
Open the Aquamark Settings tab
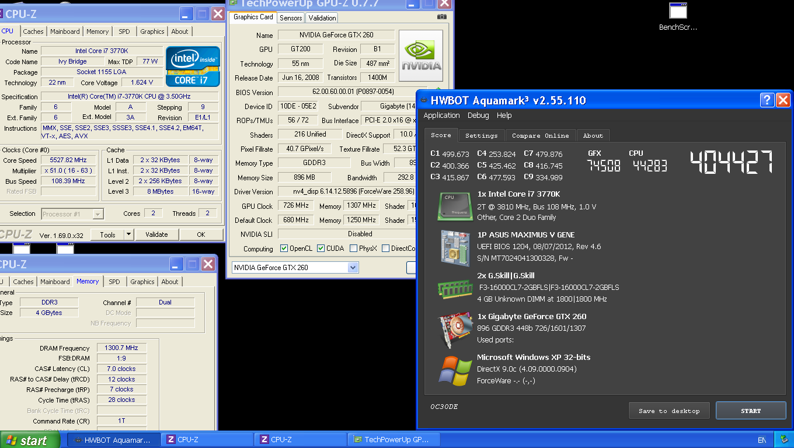(x=482, y=135)
